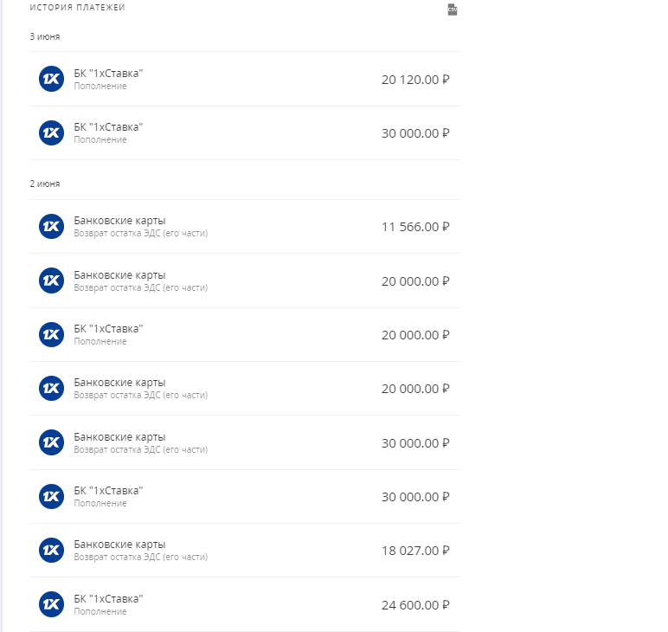Click "Возврат остатка ЭДС" subtitle in 18 027.00 ₽ row
Screen dimensions: 668x632
pyautogui.click(x=141, y=558)
